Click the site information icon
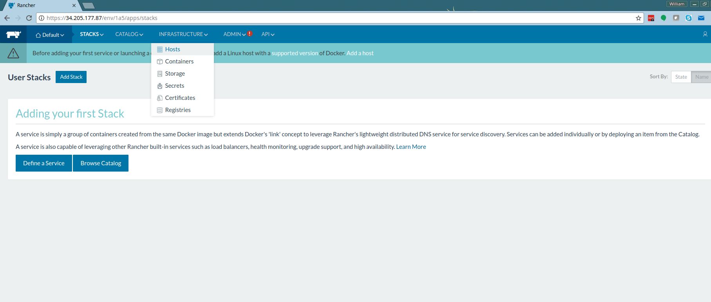Viewport: 711px width, 302px height. (42, 18)
